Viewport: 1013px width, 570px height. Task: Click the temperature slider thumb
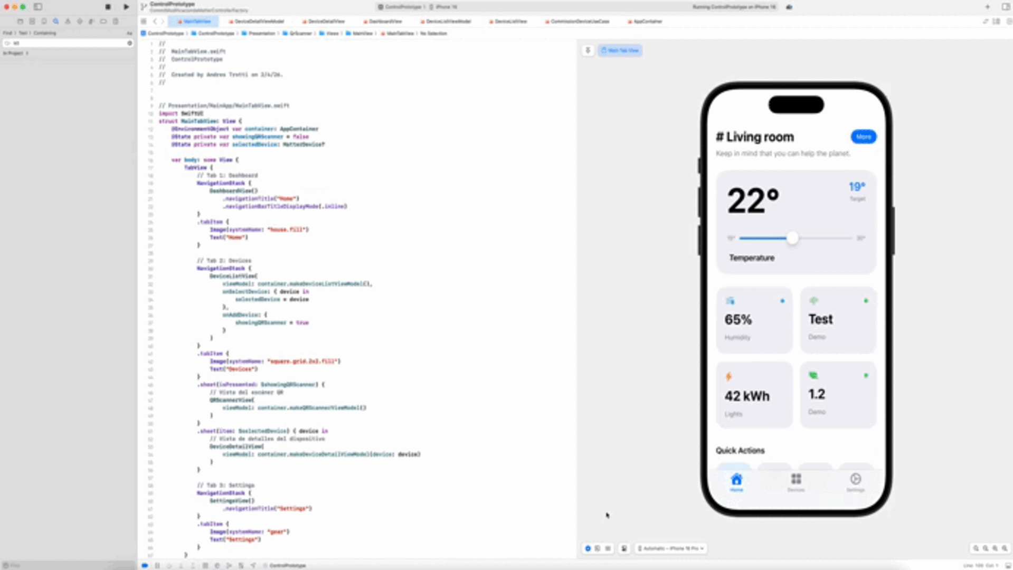[x=792, y=238]
